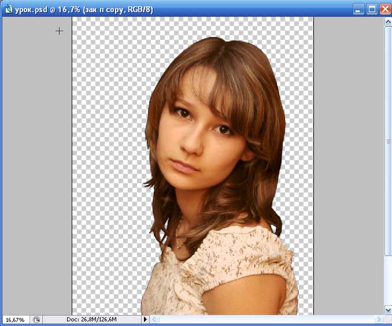
Task: Click the vertical scrollbar up arrow
Action: [x=388, y=22]
